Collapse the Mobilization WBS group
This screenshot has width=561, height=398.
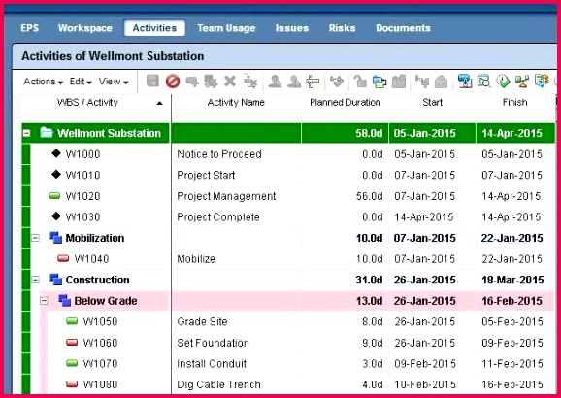pos(35,238)
